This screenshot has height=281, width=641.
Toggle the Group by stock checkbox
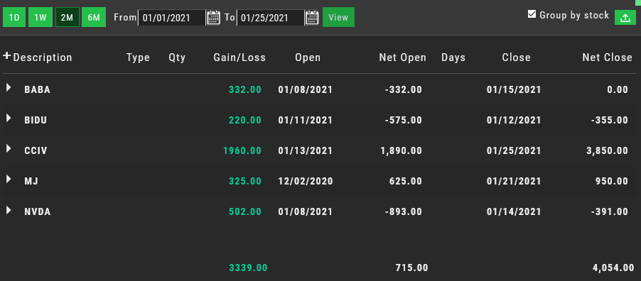point(532,14)
